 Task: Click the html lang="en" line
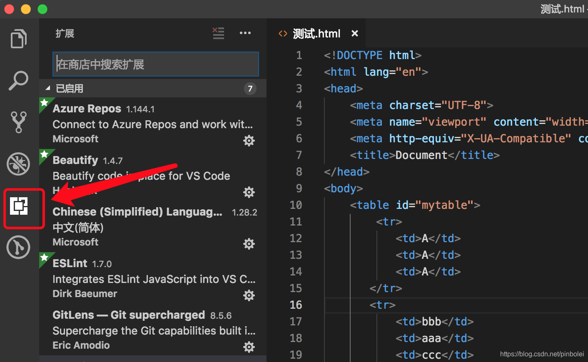376,72
